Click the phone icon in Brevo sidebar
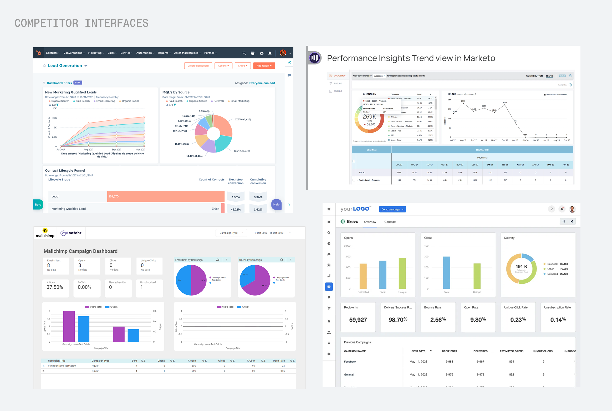Screen dimensions: 612x411 point(329,276)
